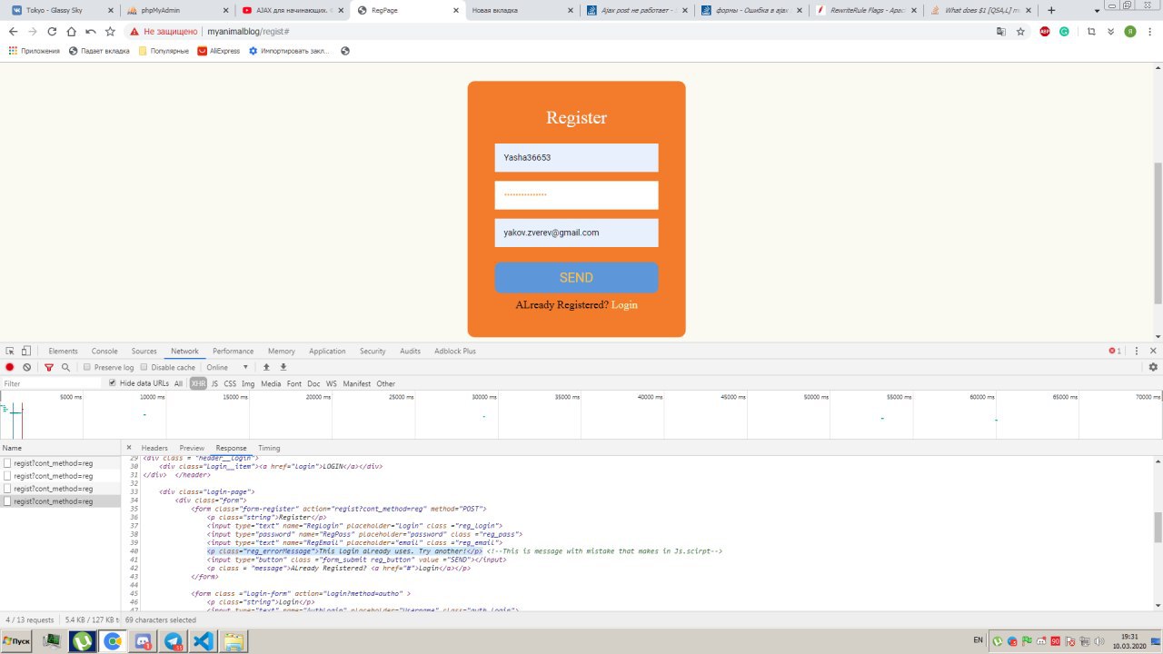Select the All resource type filter
This screenshot has width=1163, height=654.
178,383
